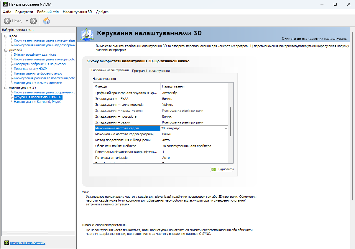This screenshot has height=249, width=355.
Task: Select Коригування розмірів та положення робочого стола
Action: point(44,78)
